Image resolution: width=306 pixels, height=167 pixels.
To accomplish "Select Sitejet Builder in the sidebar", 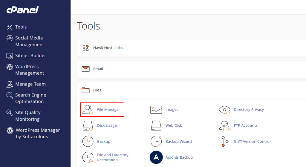I will click(x=31, y=56).
